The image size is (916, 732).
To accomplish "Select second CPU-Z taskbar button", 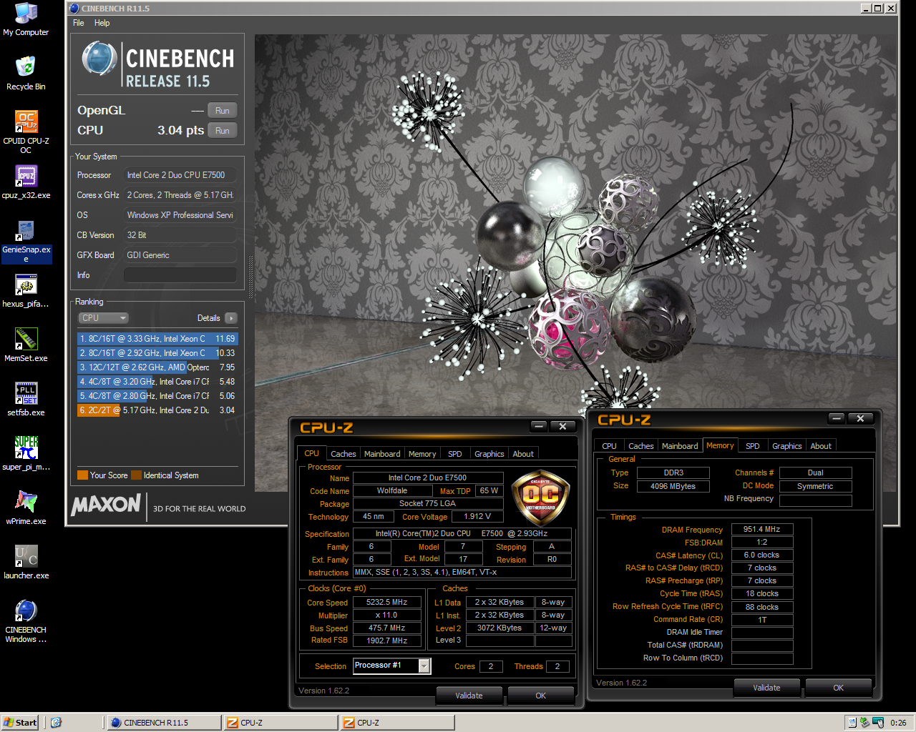I will tap(396, 723).
